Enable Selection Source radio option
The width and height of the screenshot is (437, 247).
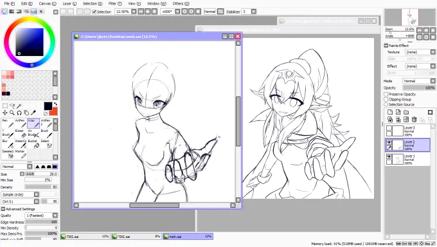386,104
